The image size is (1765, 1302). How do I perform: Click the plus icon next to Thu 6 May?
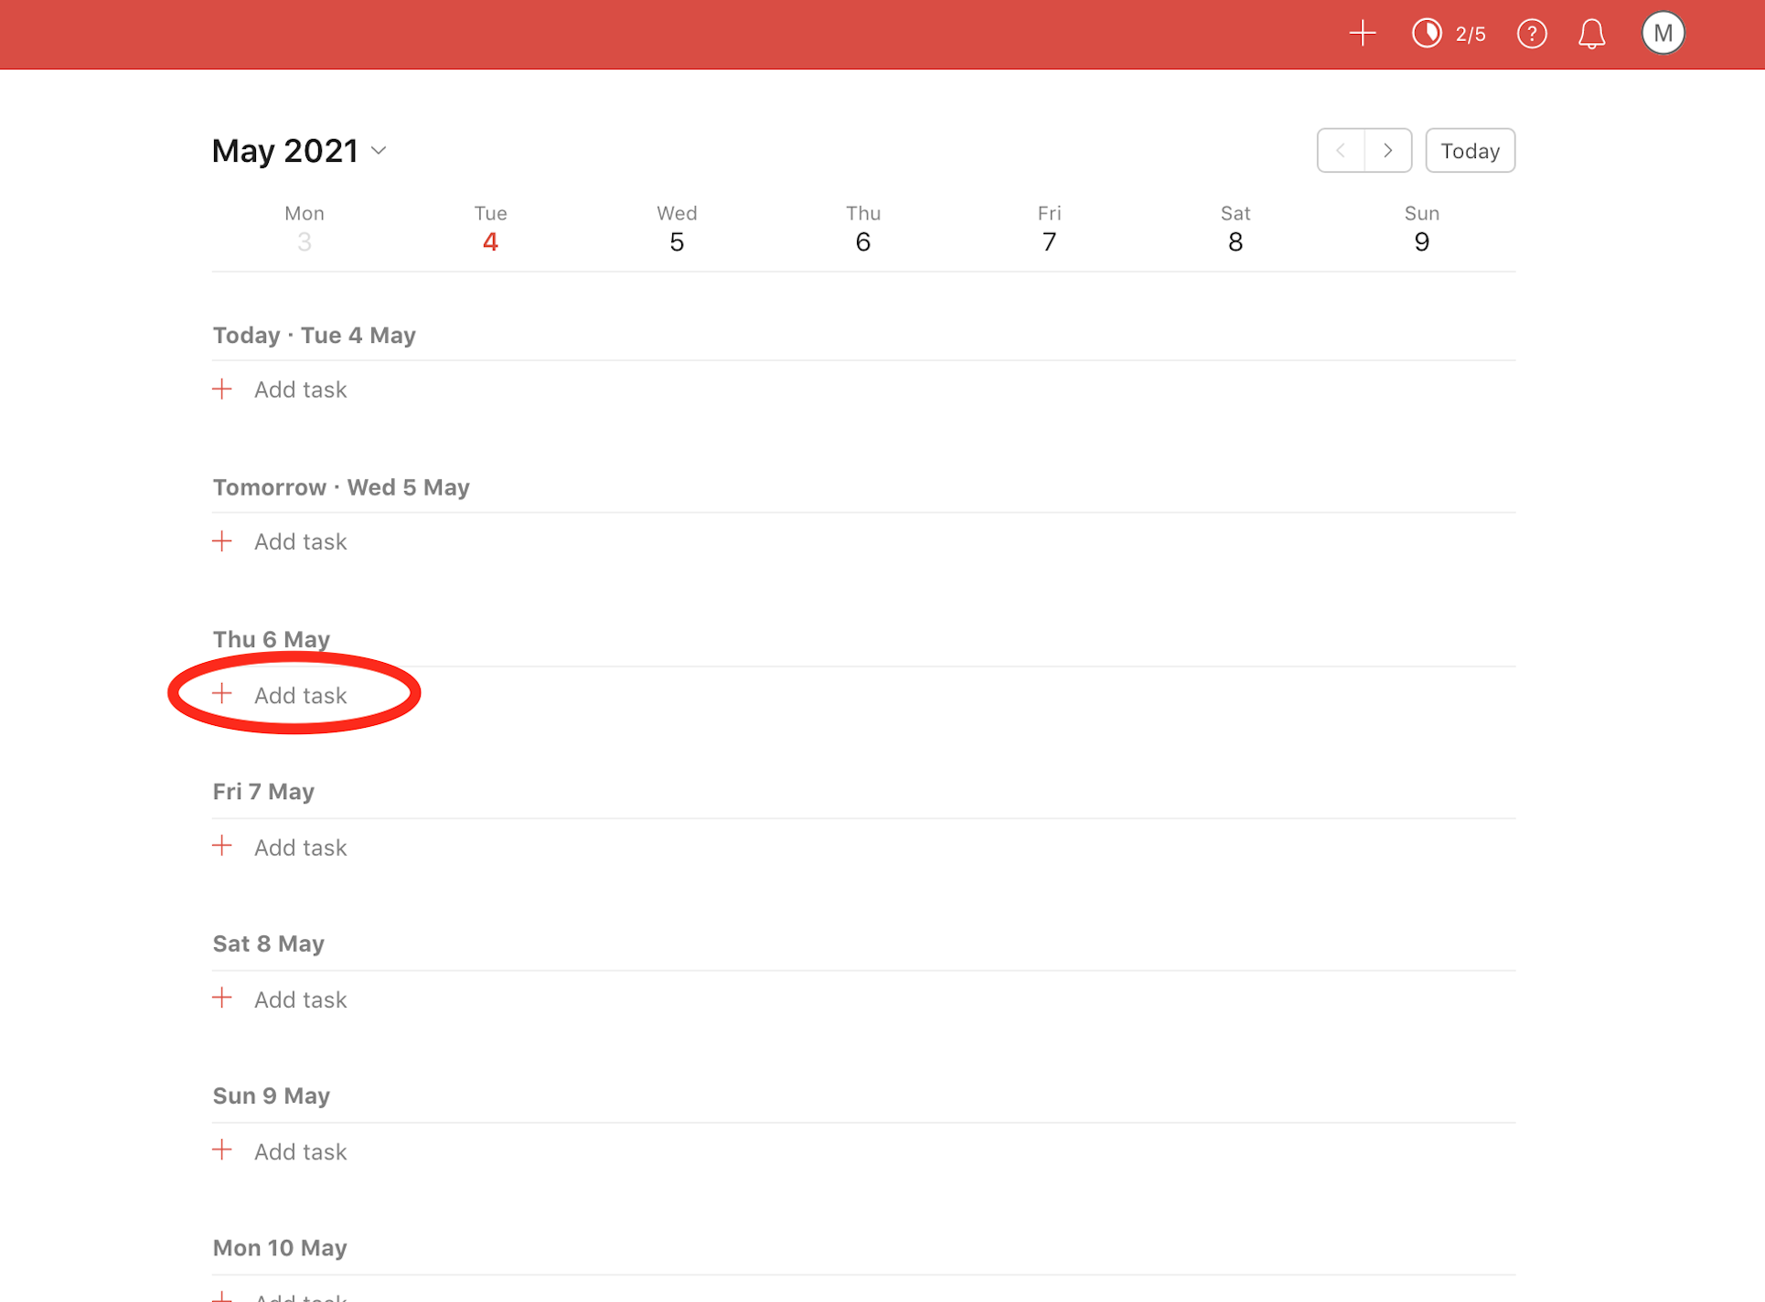[x=222, y=693]
